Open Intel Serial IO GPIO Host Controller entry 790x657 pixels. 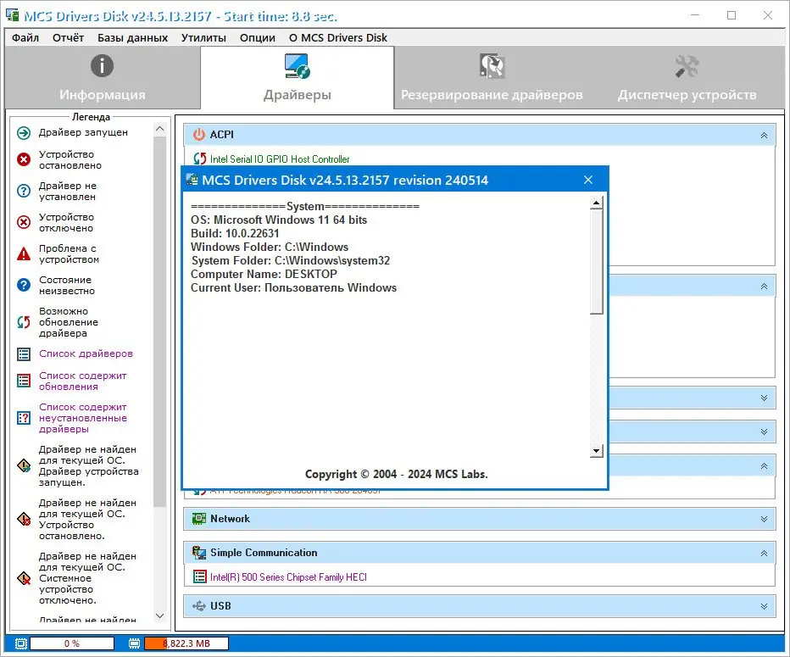pyautogui.click(x=280, y=159)
